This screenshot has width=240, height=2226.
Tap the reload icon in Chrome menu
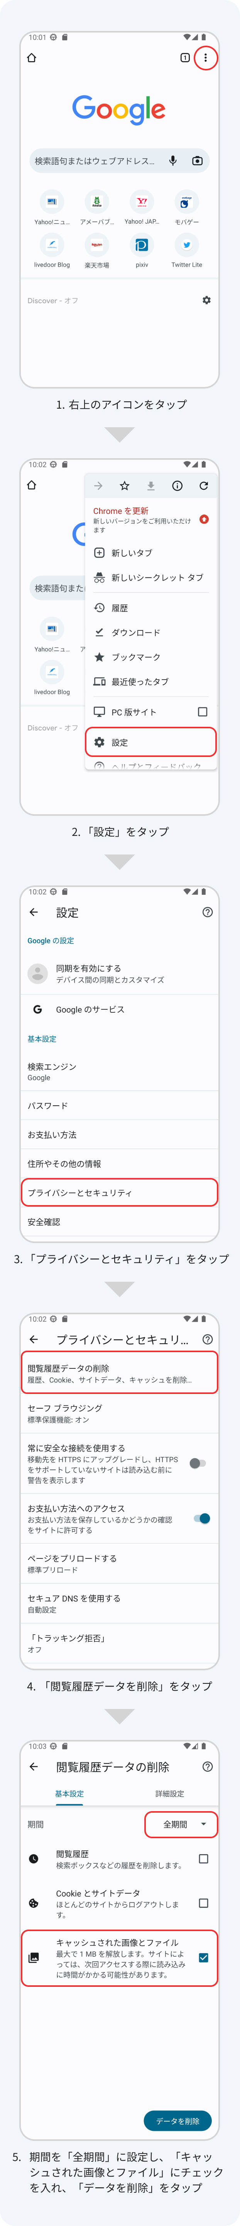pos(204,486)
